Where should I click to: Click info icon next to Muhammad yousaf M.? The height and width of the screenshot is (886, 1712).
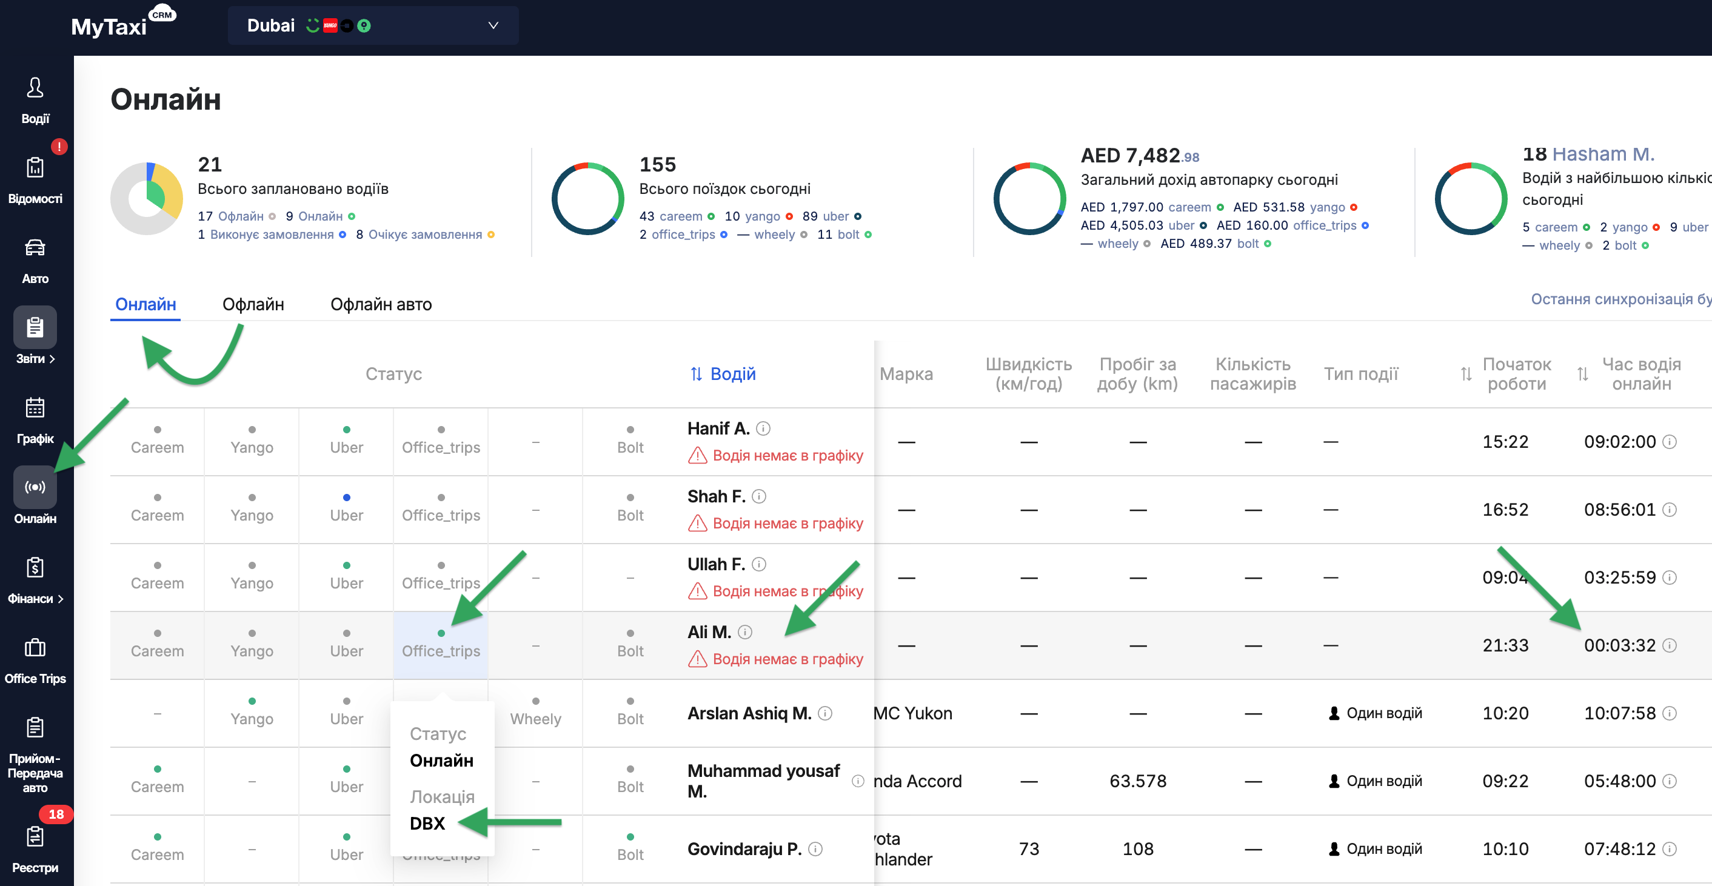[x=858, y=781]
